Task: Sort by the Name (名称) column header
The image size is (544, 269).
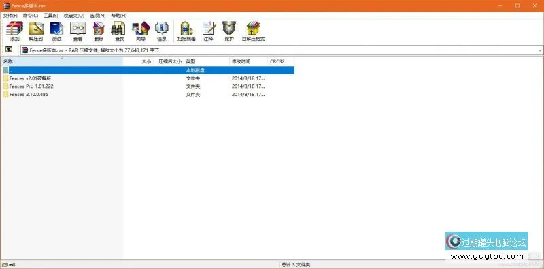Action: tap(62, 61)
